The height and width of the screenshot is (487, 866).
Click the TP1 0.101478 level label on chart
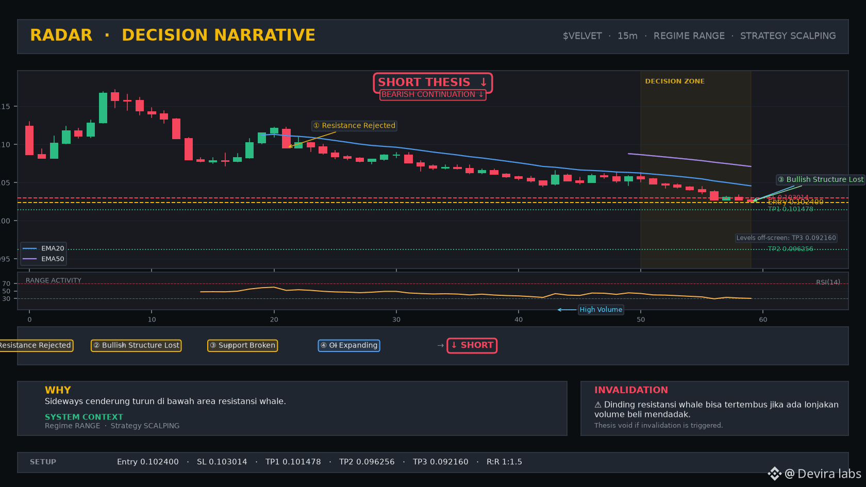coord(790,209)
